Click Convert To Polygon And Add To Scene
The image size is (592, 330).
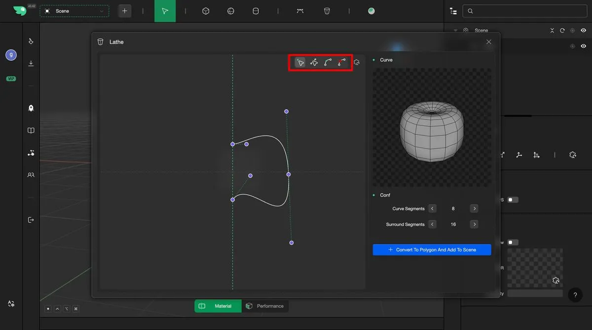click(x=432, y=250)
